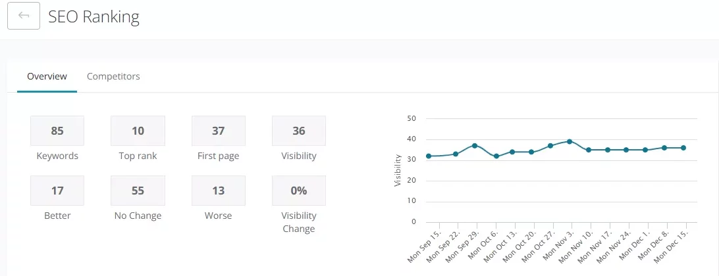
Task: Click the 37 First page box
Action: coord(219,131)
